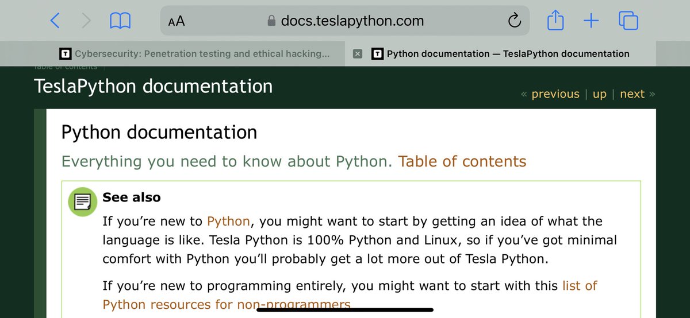Image resolution: width=690 pixels, height=318 pixels.
Task: Select the Python documentation — TeslaPython tab
Action: (500, 53)
